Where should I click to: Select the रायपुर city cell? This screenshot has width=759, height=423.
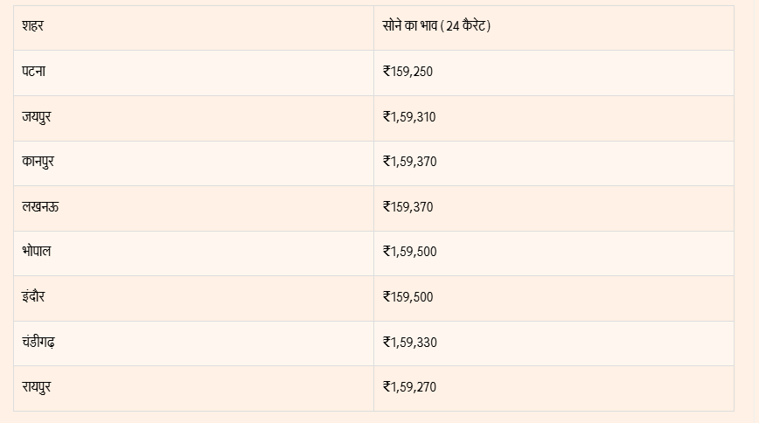click(37, 387)
